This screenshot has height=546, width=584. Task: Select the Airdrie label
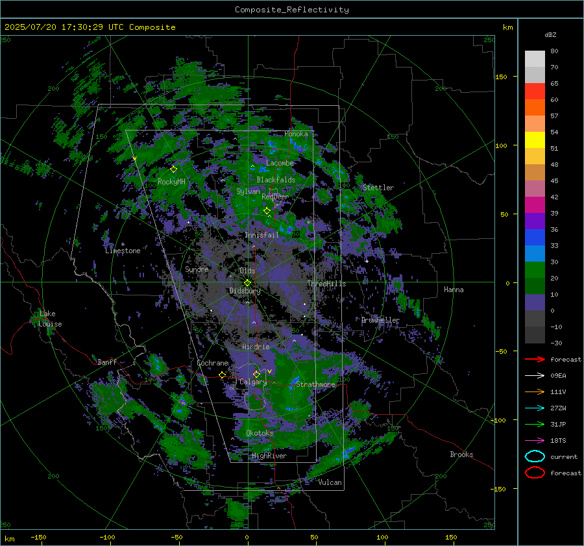256,347
